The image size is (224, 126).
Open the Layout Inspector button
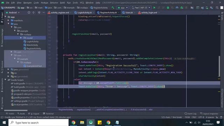pyautogui.click(x=209, y=113)
